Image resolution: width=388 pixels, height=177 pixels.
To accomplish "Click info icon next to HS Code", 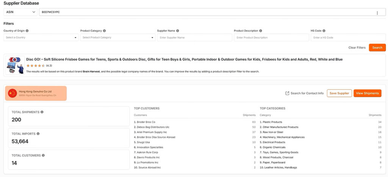I will click(324, 31).
